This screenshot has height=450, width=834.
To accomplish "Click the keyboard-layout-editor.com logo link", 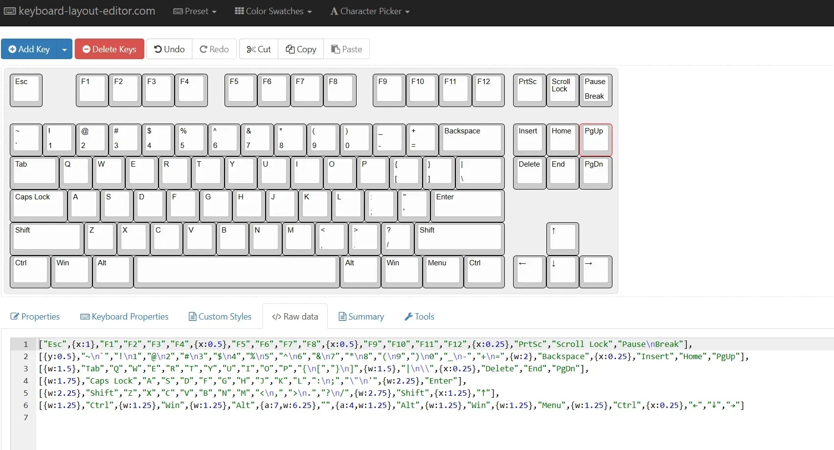I will point(79,11).
